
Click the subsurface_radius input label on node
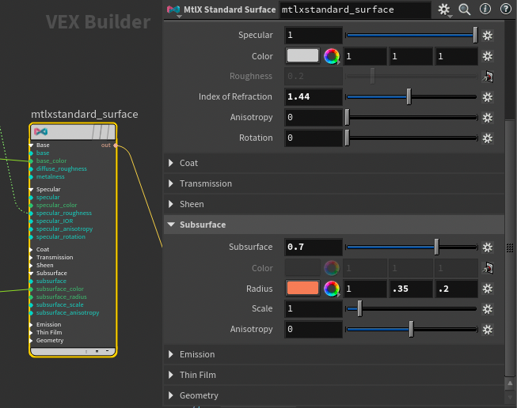pos(61,297)
